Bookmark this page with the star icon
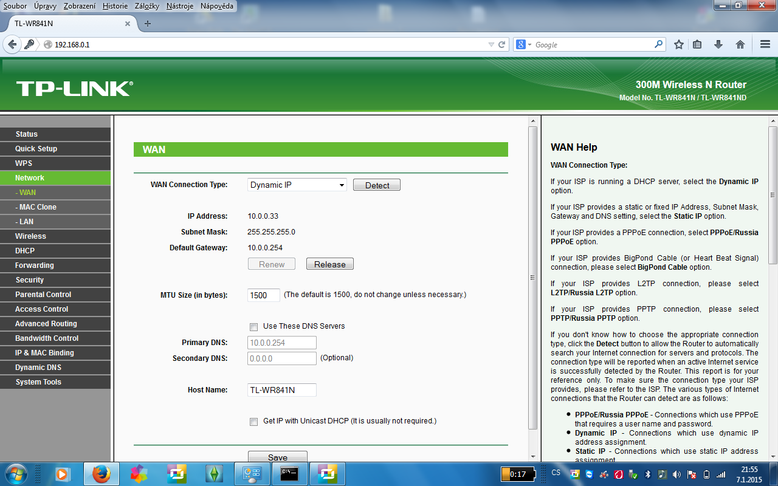The image size is (778, 486). click(679, 44)
